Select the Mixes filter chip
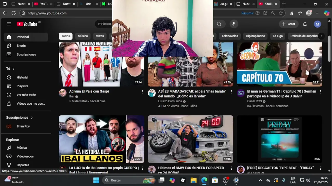Viewport: 332px width, 186px height. (x=100, y=36)
